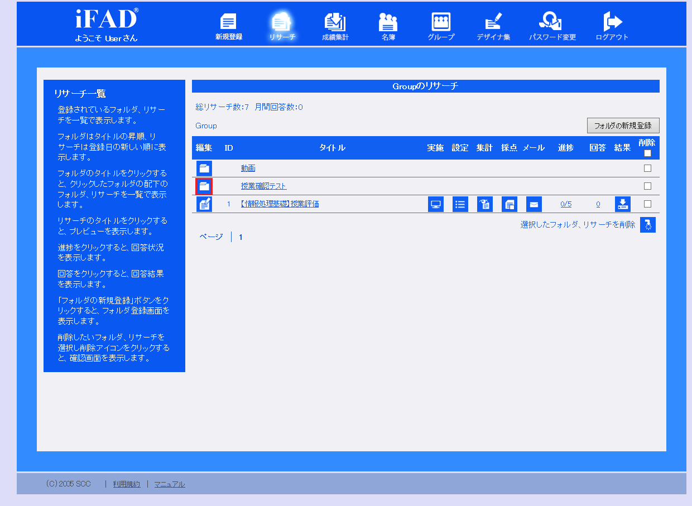Viewport: 692px width, 506px height.
Task: Open the マニュアル link in footer
Action: pyautogui.click(x=169, y=484)
